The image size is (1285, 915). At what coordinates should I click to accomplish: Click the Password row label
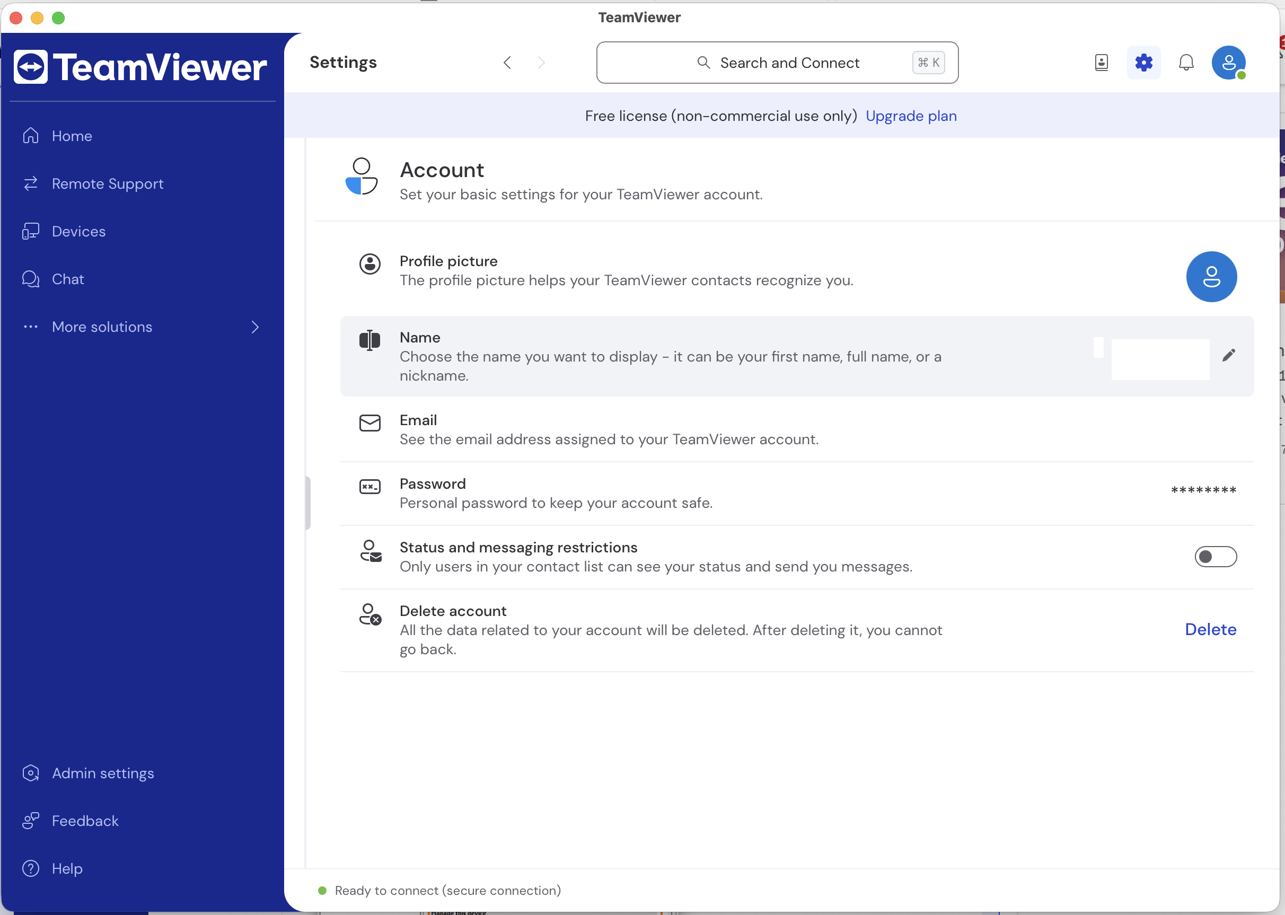click(x=433, y=484)
